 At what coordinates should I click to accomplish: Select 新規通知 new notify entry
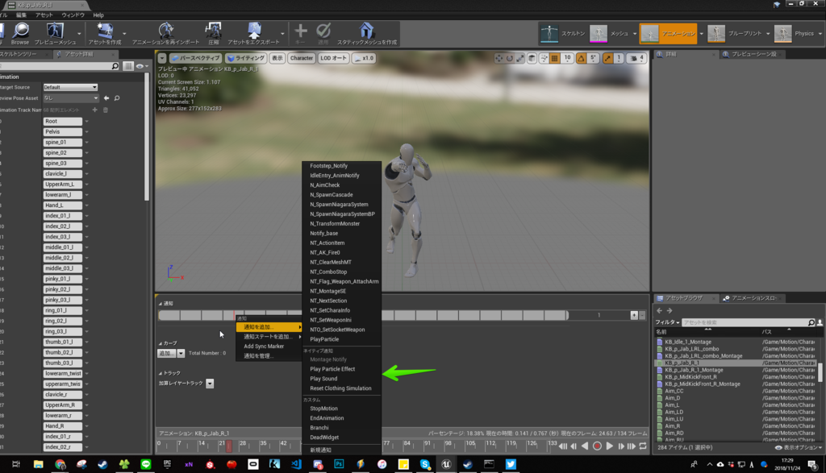point(320,450)
